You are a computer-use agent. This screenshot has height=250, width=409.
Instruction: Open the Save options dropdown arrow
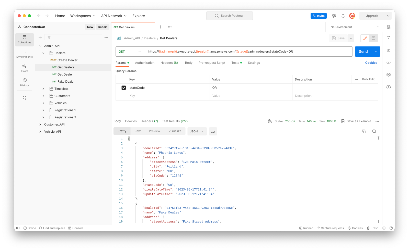coord(351,38)
